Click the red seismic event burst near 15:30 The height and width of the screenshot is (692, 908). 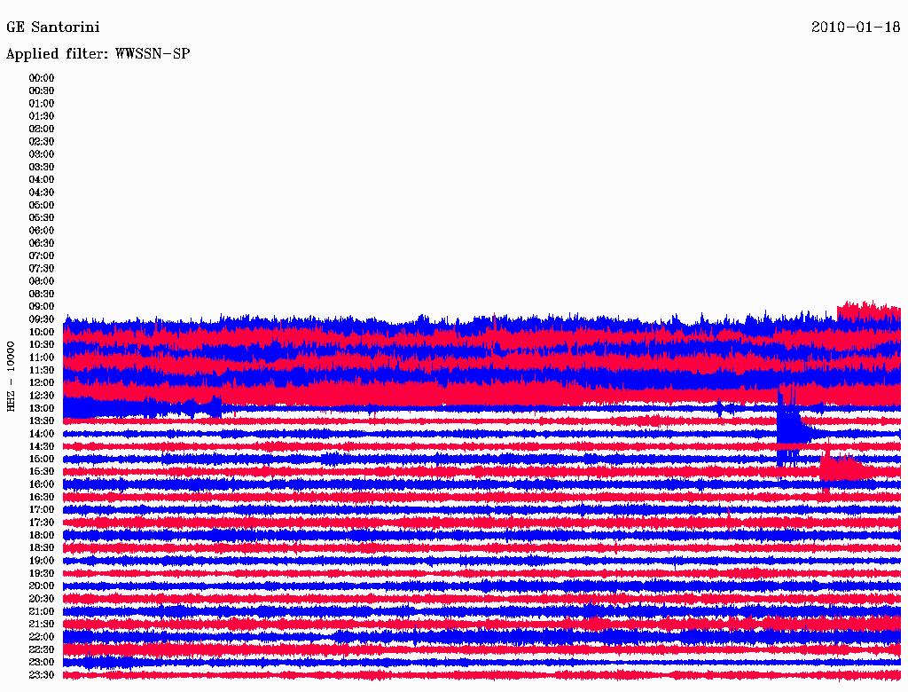click(845, 468)
